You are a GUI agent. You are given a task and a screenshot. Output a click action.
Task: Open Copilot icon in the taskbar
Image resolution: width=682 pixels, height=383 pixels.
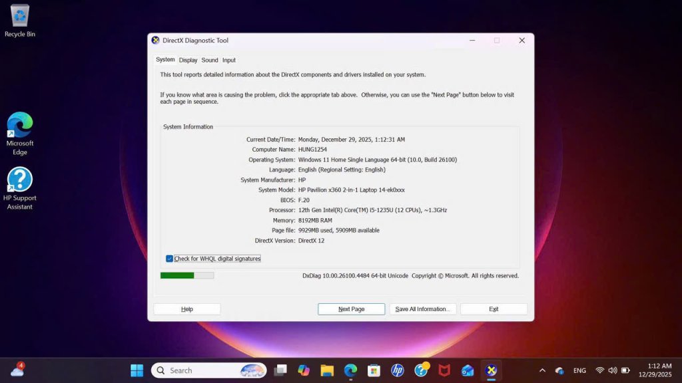pos(304,370)
